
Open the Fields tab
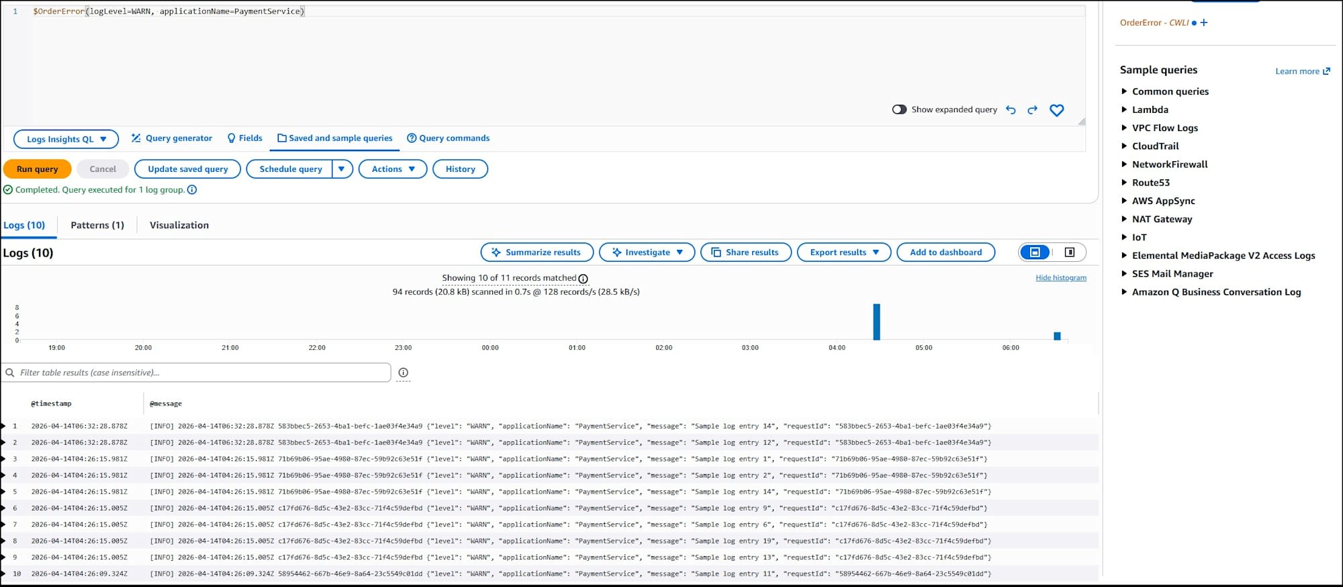(245, 138)
